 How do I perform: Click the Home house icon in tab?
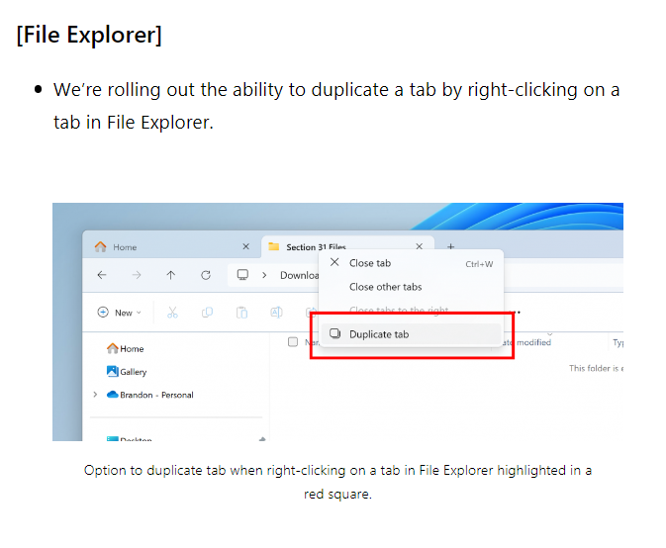[x=101, y=246]
